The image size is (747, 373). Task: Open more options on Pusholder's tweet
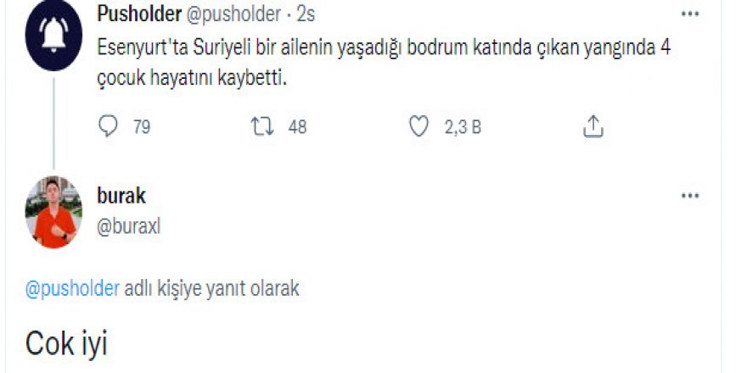click(x=692, y=15)
